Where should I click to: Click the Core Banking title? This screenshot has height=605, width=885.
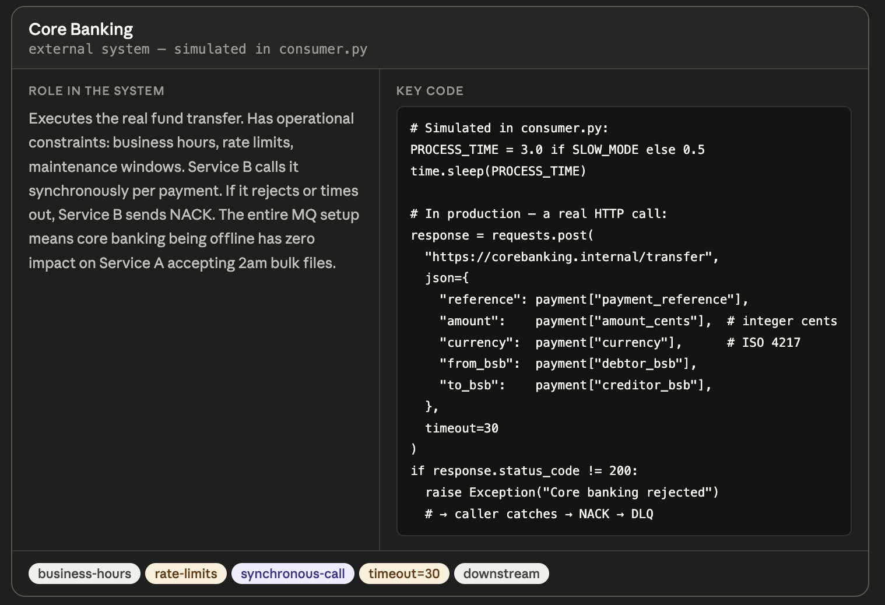[81, 29]
